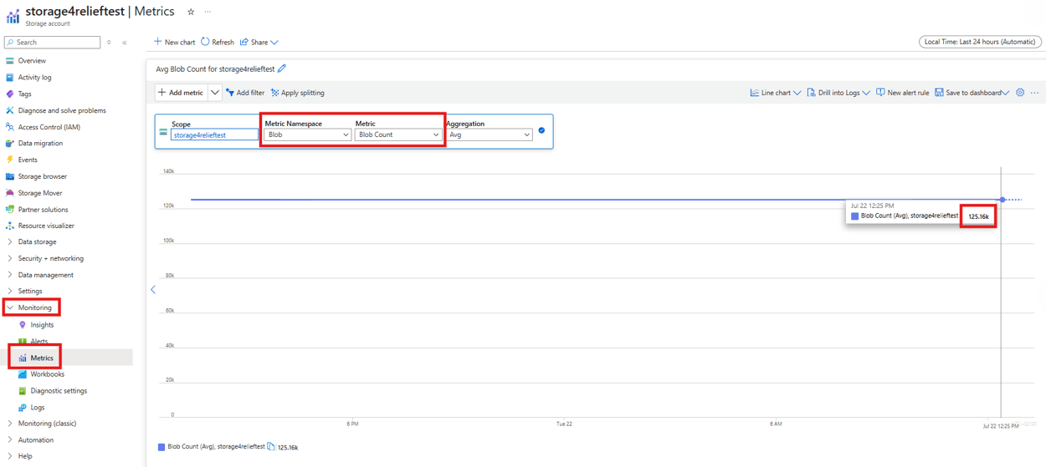Open the Blob Count metric dropdown

click(x=398, y=135)
